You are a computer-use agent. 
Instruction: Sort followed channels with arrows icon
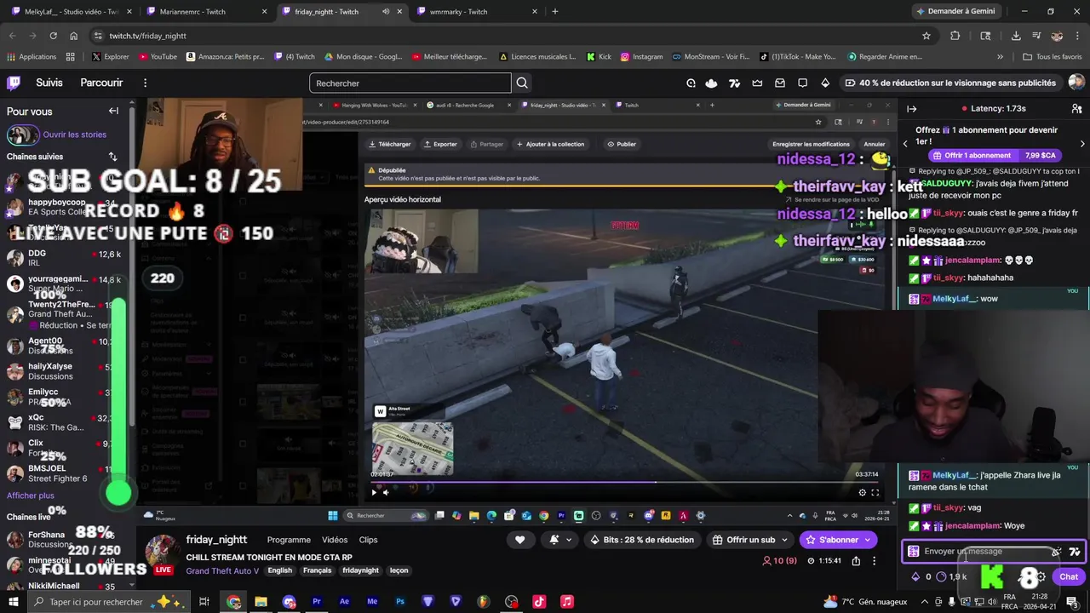112,157
